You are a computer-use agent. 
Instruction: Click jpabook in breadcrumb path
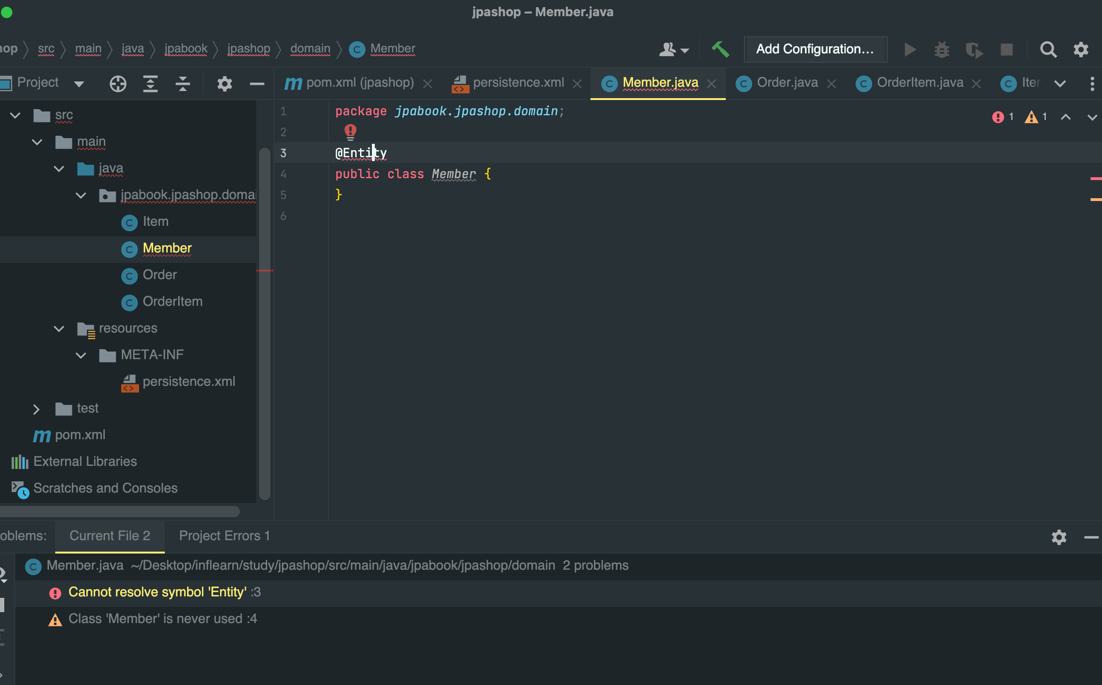[x=186, y=49]
